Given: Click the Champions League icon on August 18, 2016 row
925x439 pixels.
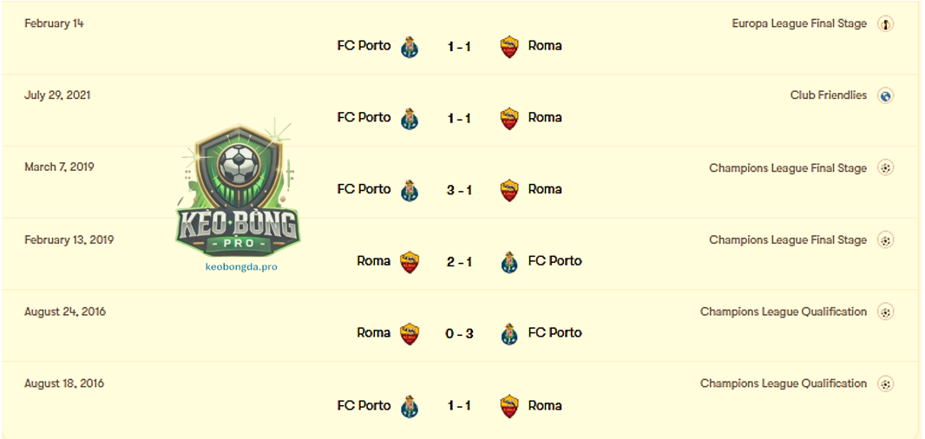Looking at the screenshot, I should point(885,384).
